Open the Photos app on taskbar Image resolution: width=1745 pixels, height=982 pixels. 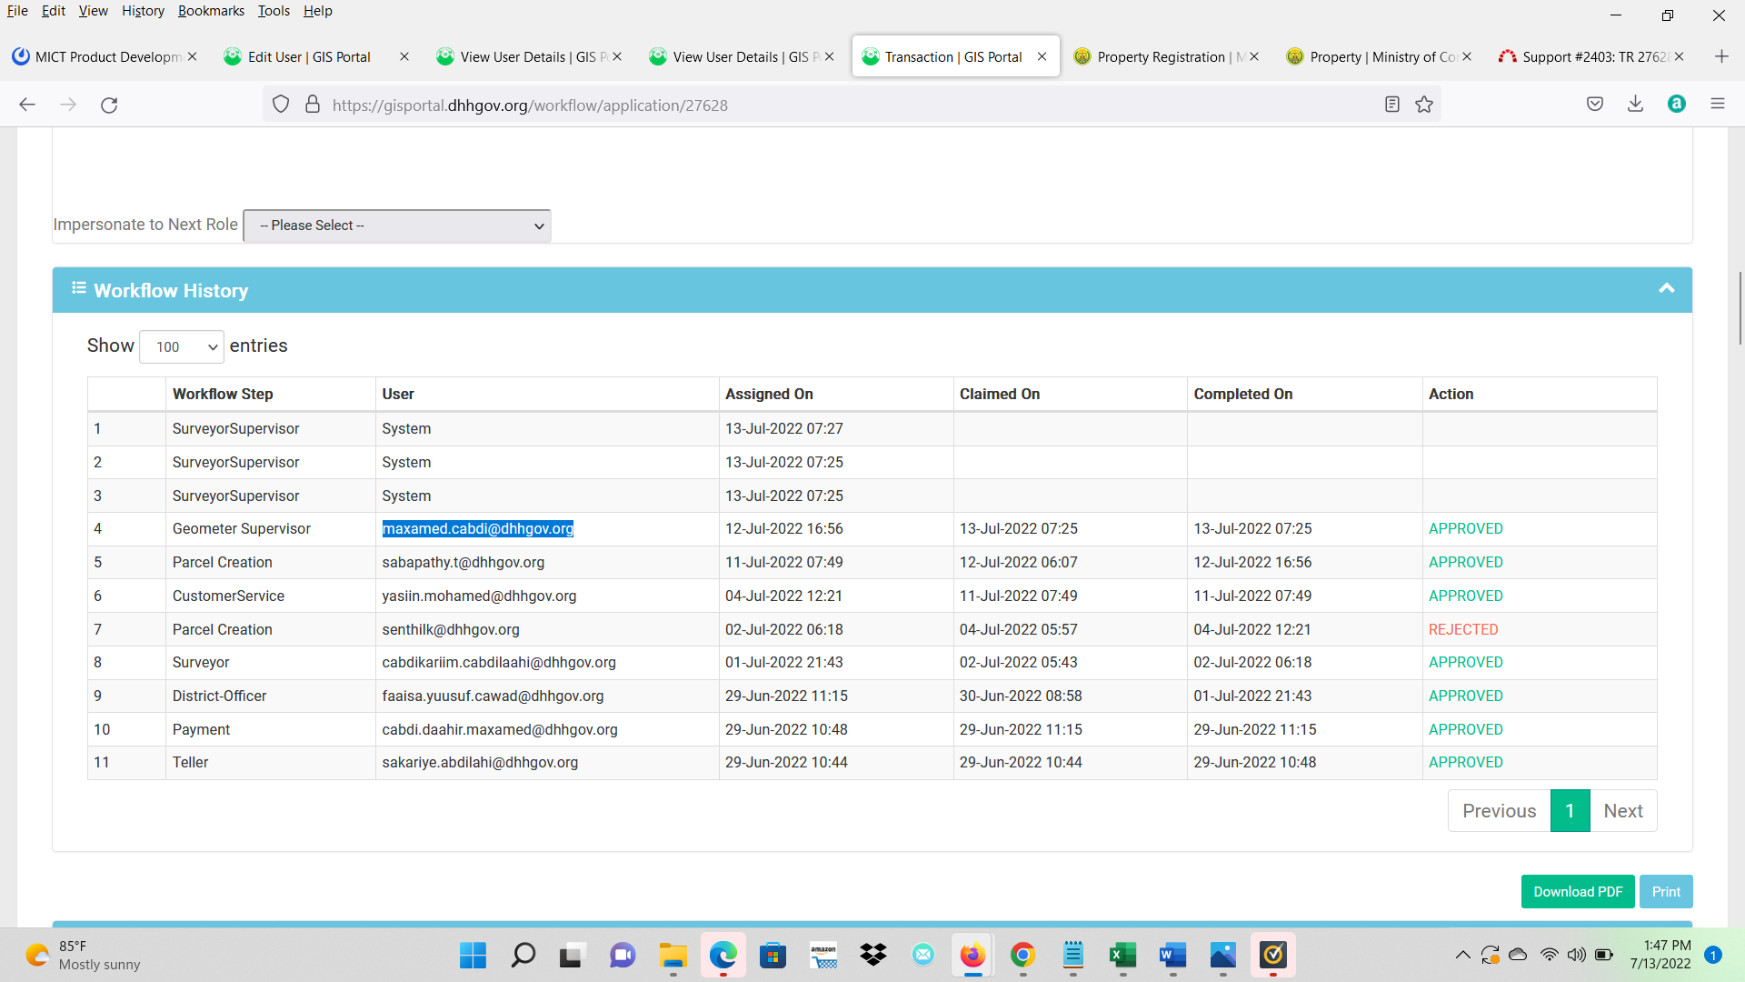1222,955
